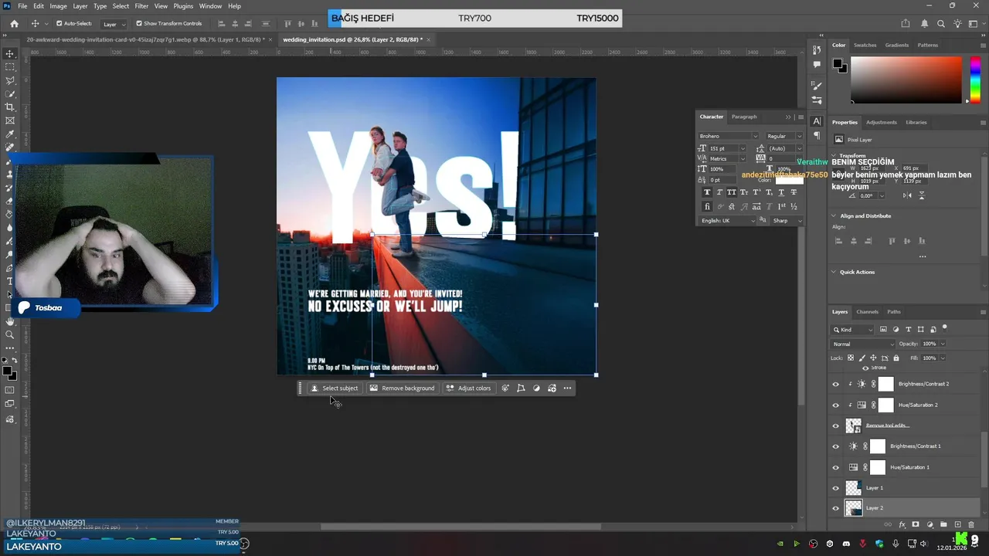989x556 pixels.
Task: Click Faux Bold in Character panel
Action: 707,192
